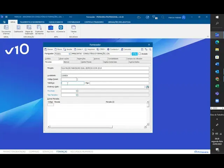The image size is (224, 168).
Task: Open the Dados Fiscais tab
Action: 92,62
